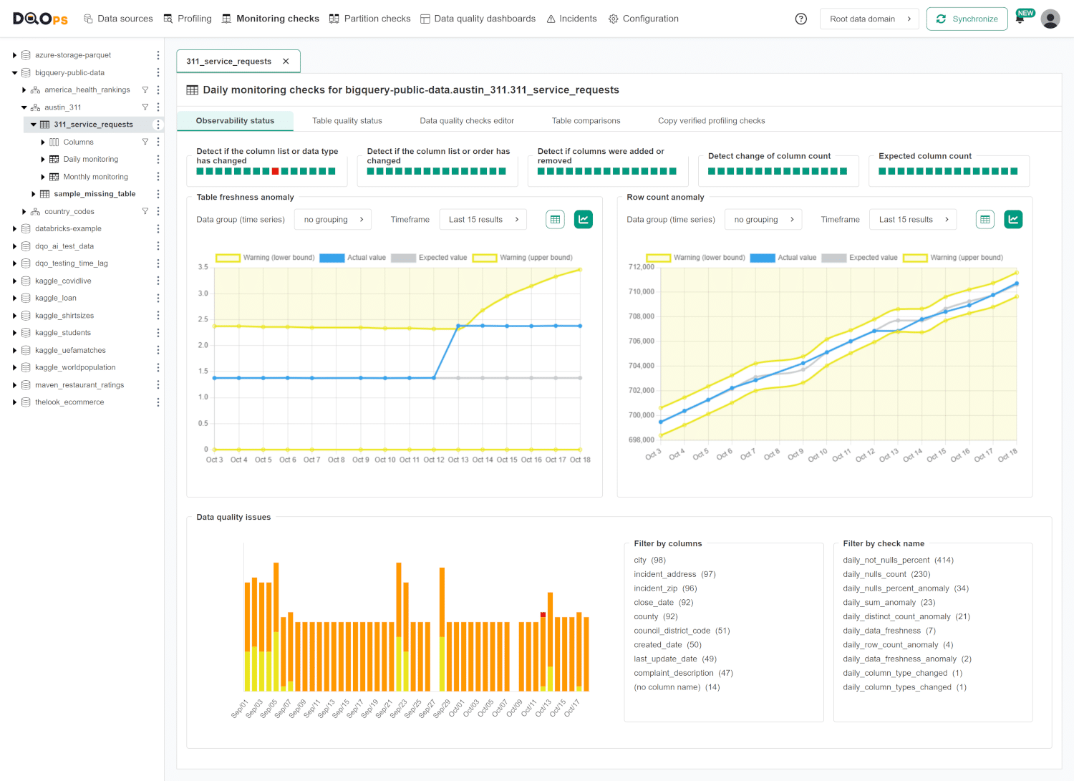Open the Root data domain dropdown

869,19
